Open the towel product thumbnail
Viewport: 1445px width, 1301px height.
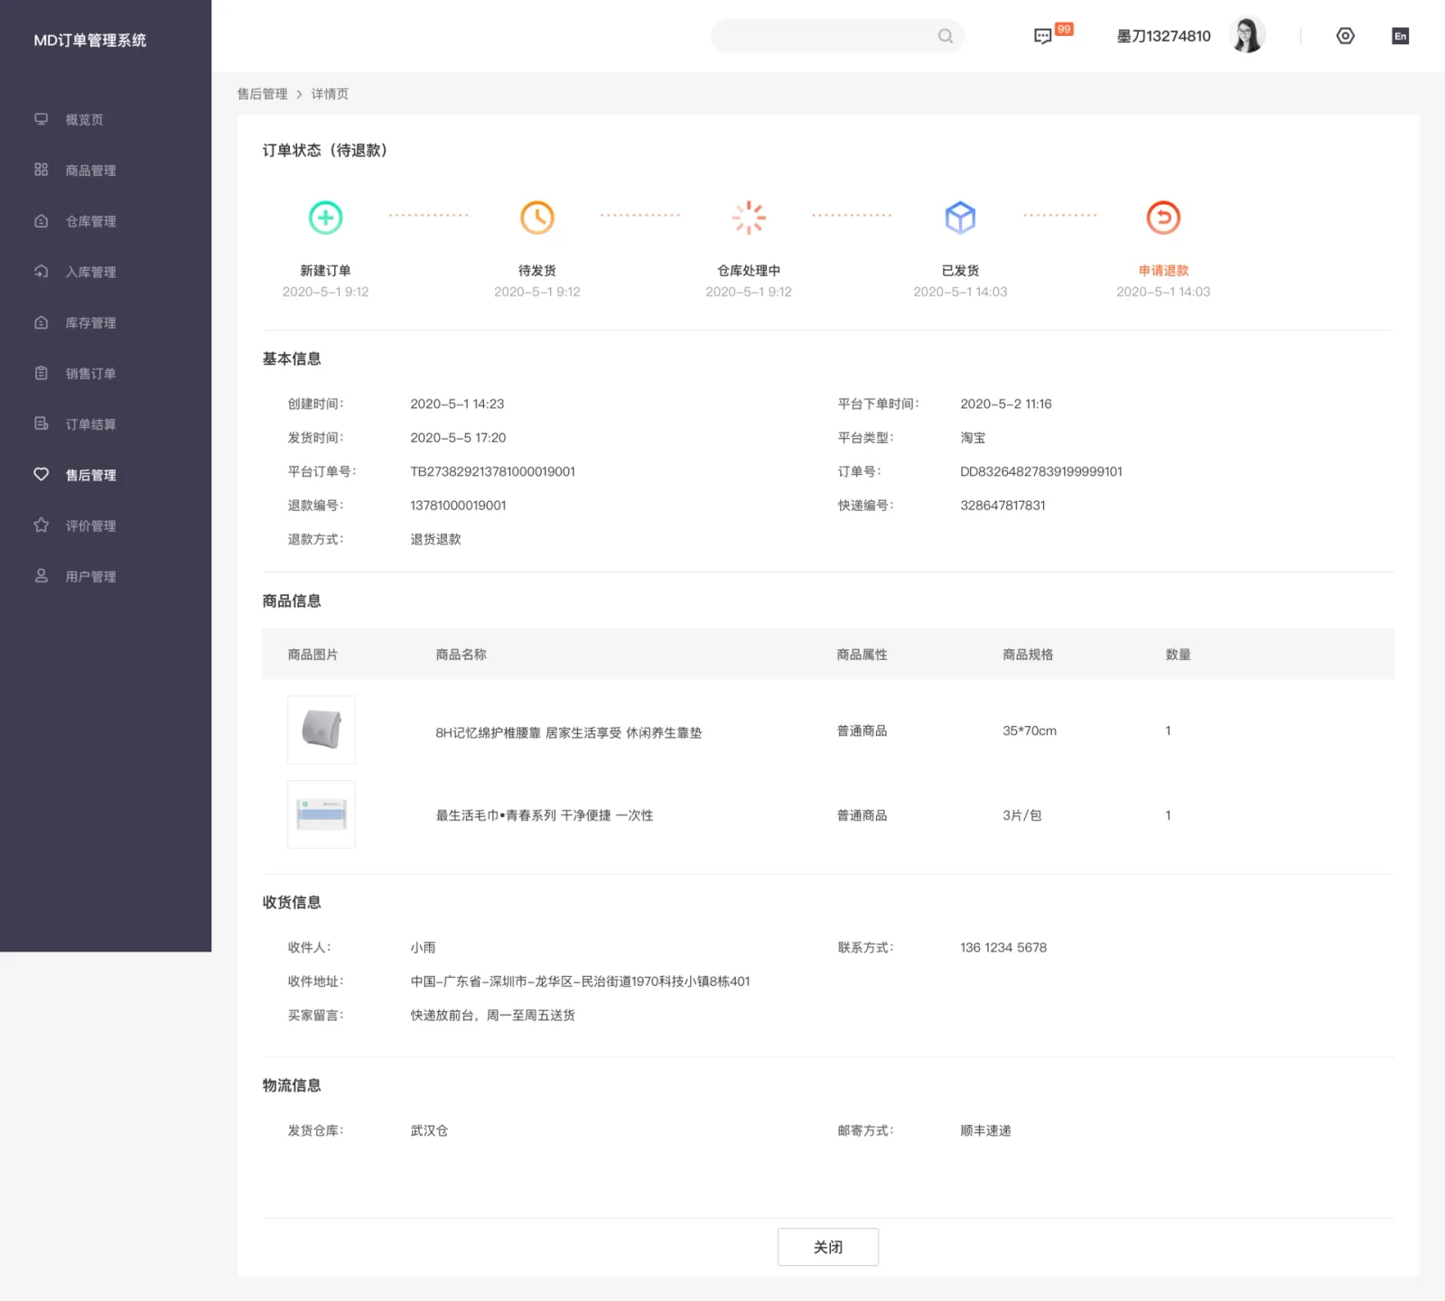pyautogui.click(x=322, y=814)
